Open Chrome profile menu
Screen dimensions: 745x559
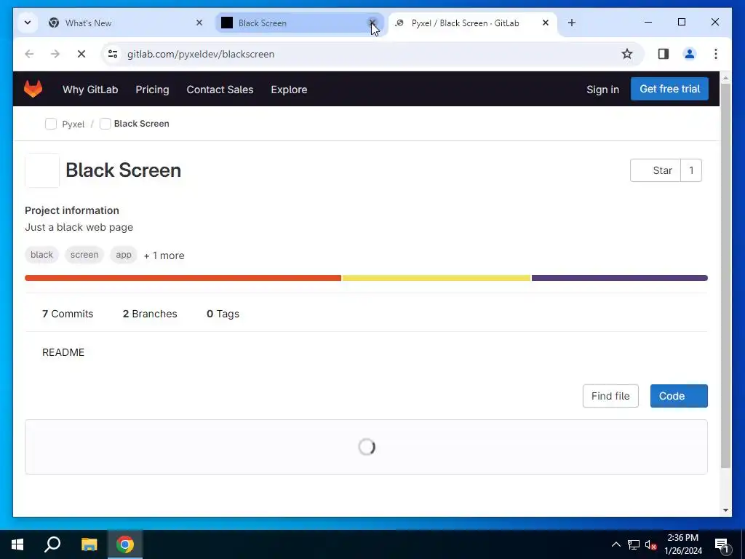(x=690, y=54)
